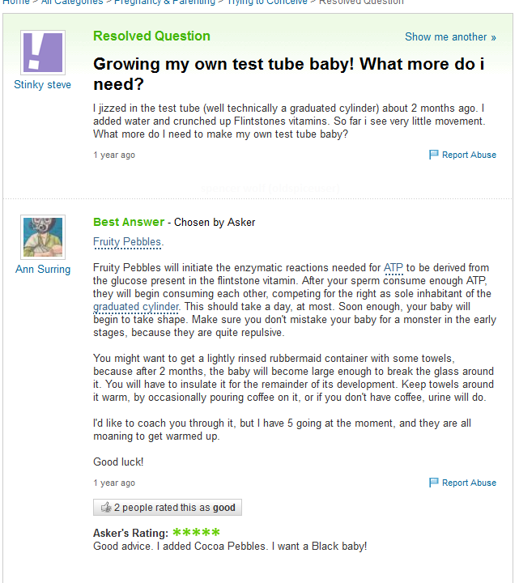Open Stinky steve's user profile link

click(42, 85)
